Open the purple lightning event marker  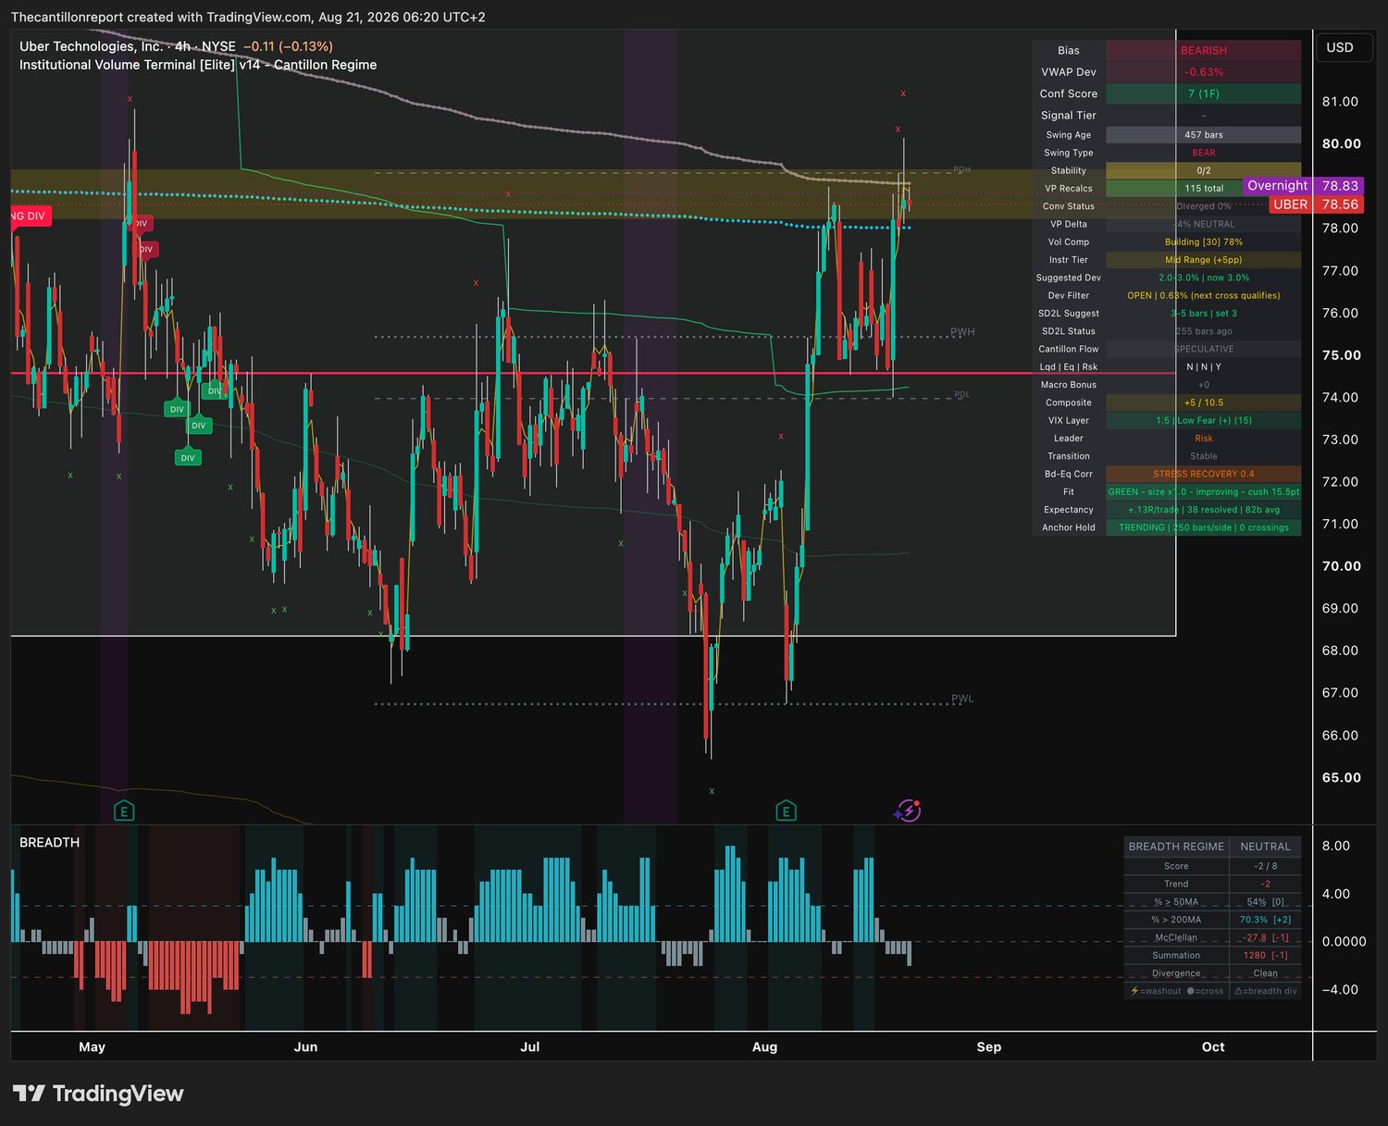[x=909, y=810]
